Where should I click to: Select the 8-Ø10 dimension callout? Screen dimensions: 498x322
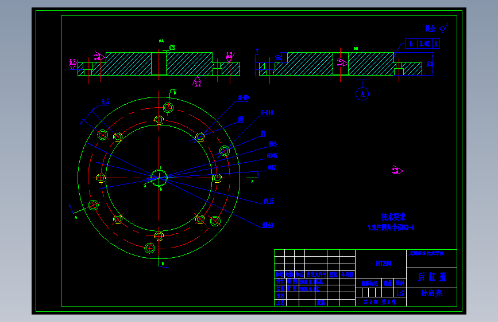point(267,113)
